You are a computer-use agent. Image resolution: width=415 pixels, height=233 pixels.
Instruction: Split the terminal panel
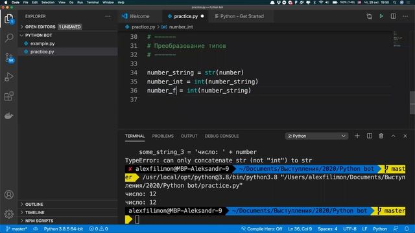tap(370, 136)
